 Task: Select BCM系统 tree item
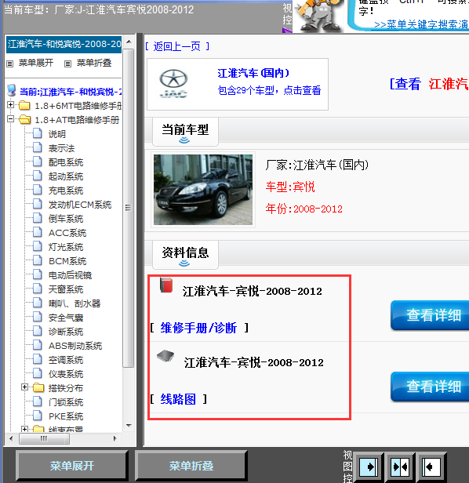tap(67, 261)
